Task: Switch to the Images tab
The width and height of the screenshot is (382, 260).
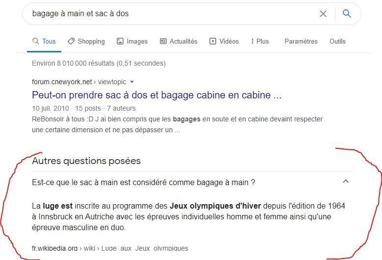Action: 132,41
